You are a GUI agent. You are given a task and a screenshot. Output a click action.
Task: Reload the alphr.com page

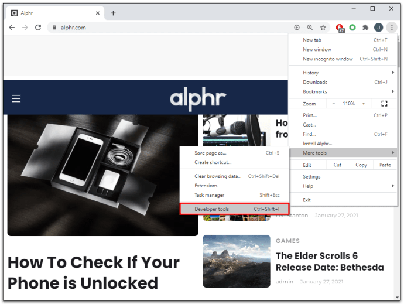click(x=38, y=28)
